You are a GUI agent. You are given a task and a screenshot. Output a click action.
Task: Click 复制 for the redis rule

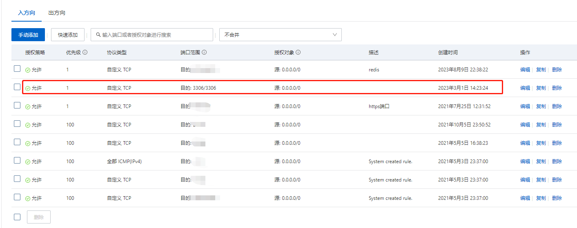click(x=541, y=70)
